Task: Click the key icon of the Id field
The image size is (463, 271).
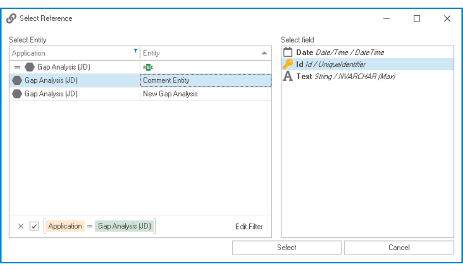Action: click(288, 64)
